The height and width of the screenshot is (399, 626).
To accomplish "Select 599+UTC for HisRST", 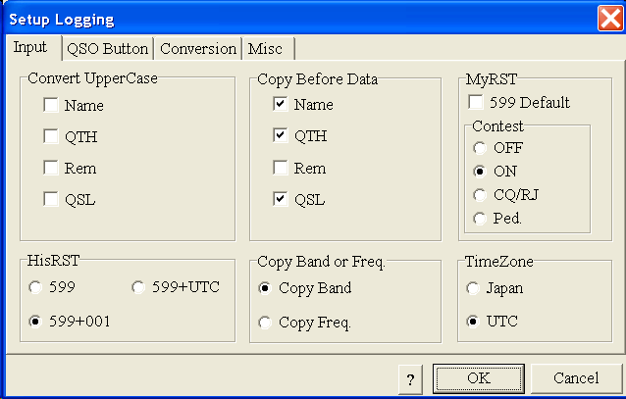I will click(138, 288).
